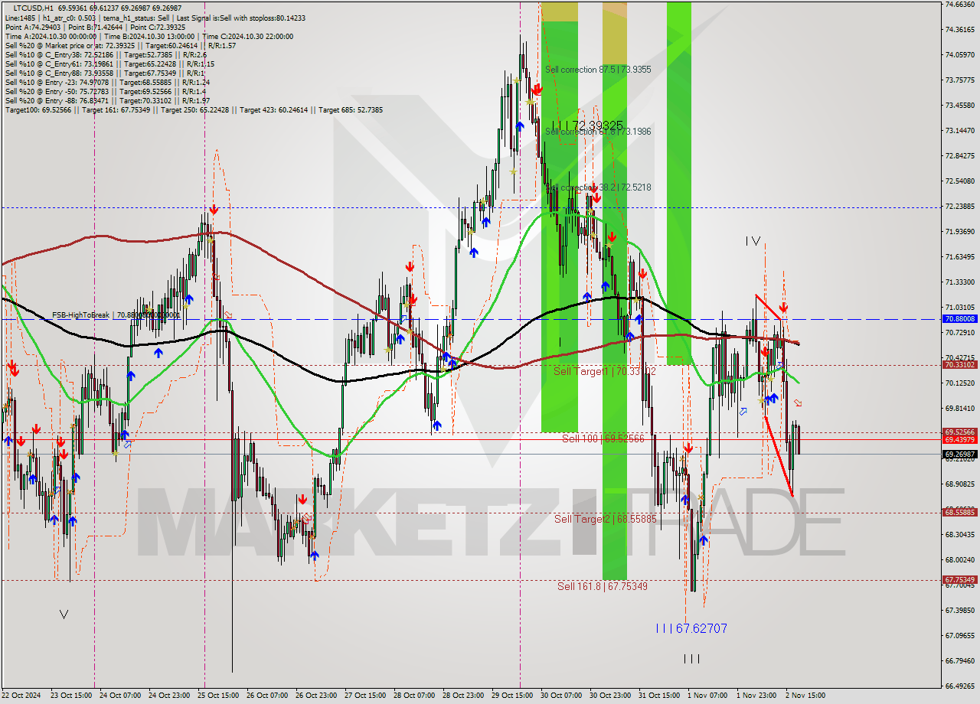This screenshot has height=704, width=980.
Task: Click the 'FSB-HighToBreak | 70.88008' label
Action: pos(116,315)
